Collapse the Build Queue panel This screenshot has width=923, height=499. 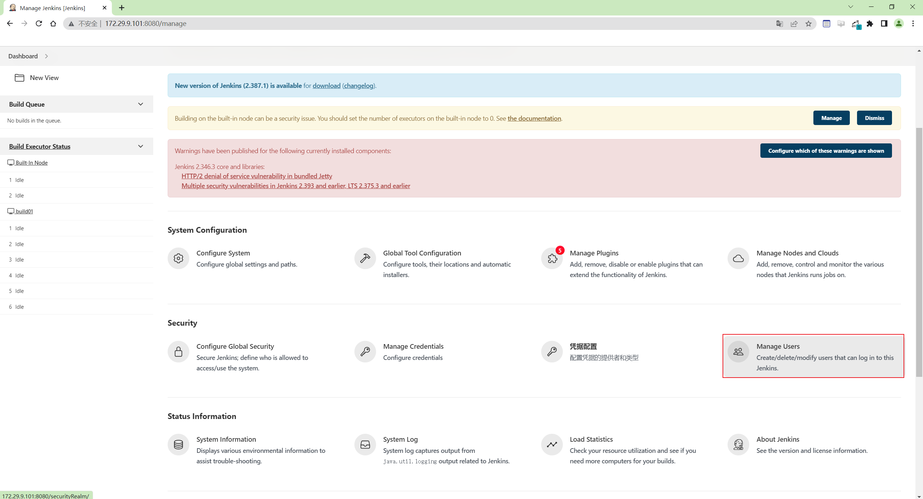point(141,104)
